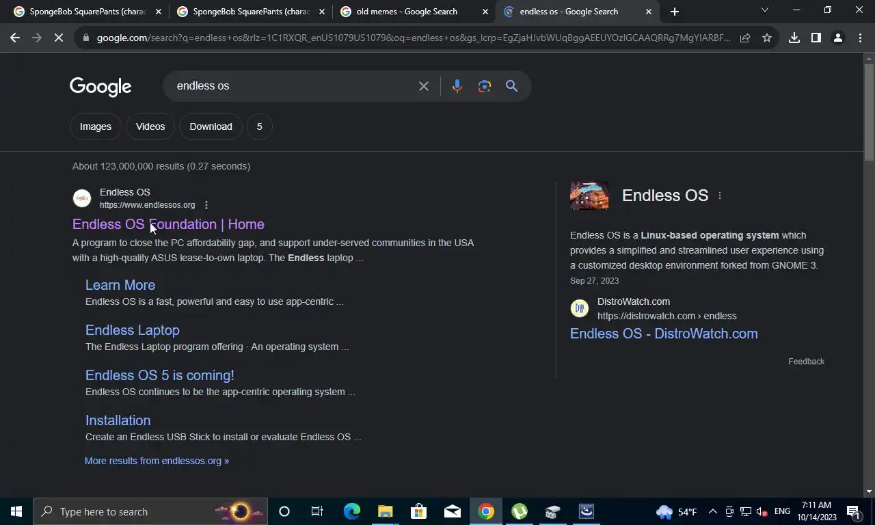This screenshot has height=525, width=875.
Task: Click the site info lock icon
Action: click(x=85, y=38)
